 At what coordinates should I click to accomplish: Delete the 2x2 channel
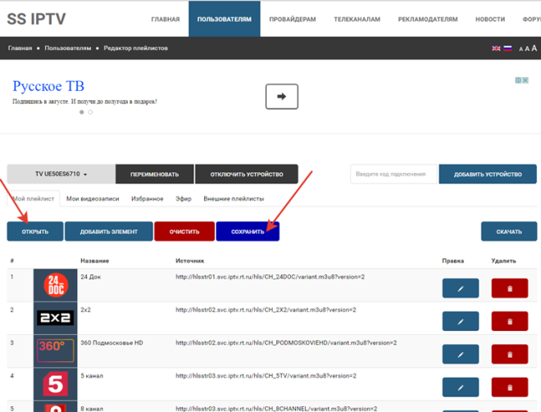click(x=510, y=321)
